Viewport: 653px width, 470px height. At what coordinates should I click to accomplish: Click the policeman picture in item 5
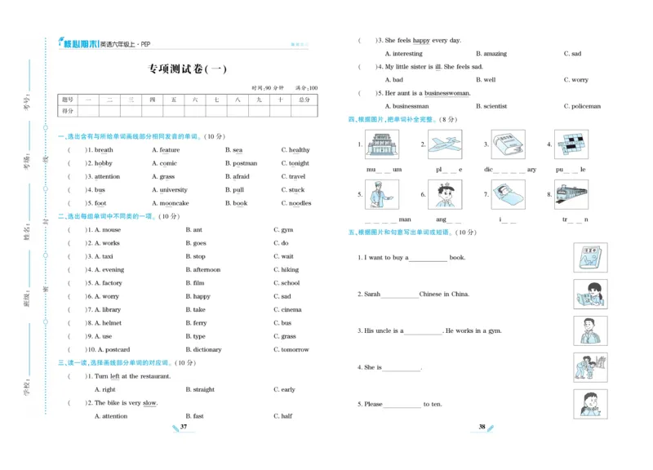(x=380, y=192)
